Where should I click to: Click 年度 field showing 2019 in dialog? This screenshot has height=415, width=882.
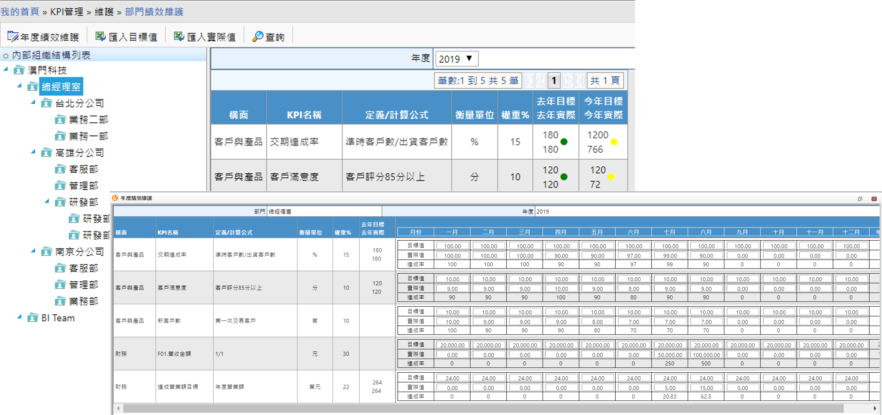pos(706,212)
